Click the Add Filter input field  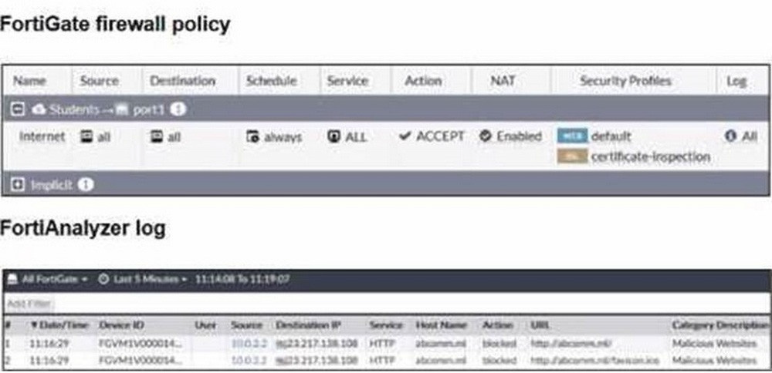[x=29, y=304]
